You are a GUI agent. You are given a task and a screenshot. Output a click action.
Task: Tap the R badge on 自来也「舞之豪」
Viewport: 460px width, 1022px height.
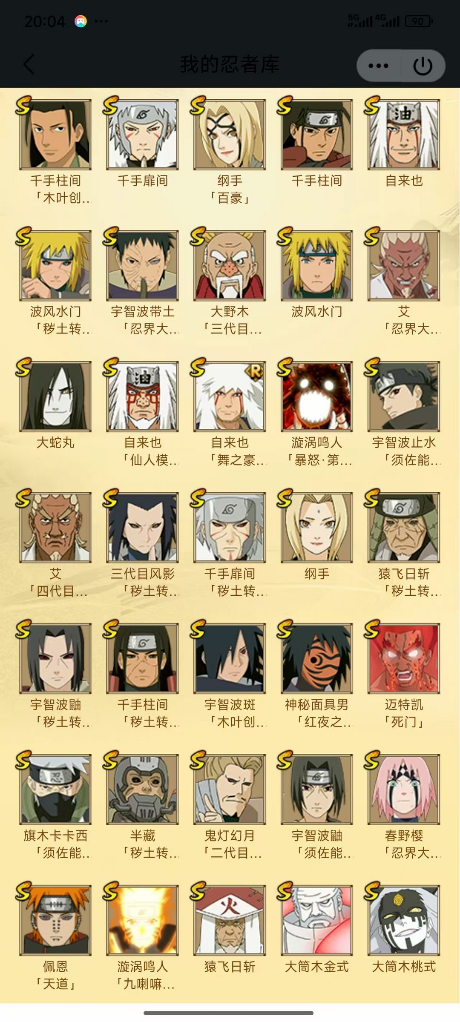point(255,372)
